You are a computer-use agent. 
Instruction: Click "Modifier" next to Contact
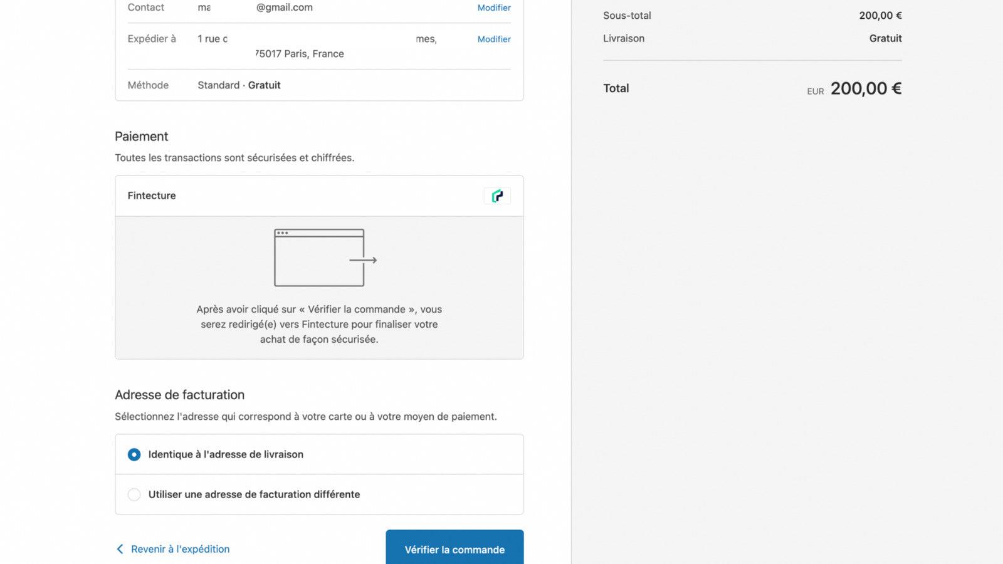point(493,8)
